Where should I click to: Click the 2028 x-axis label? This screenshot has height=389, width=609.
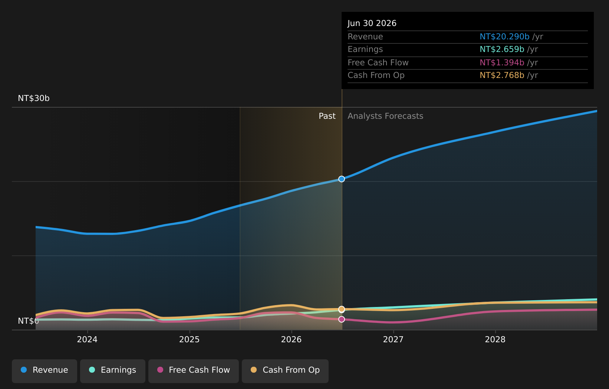495,340
